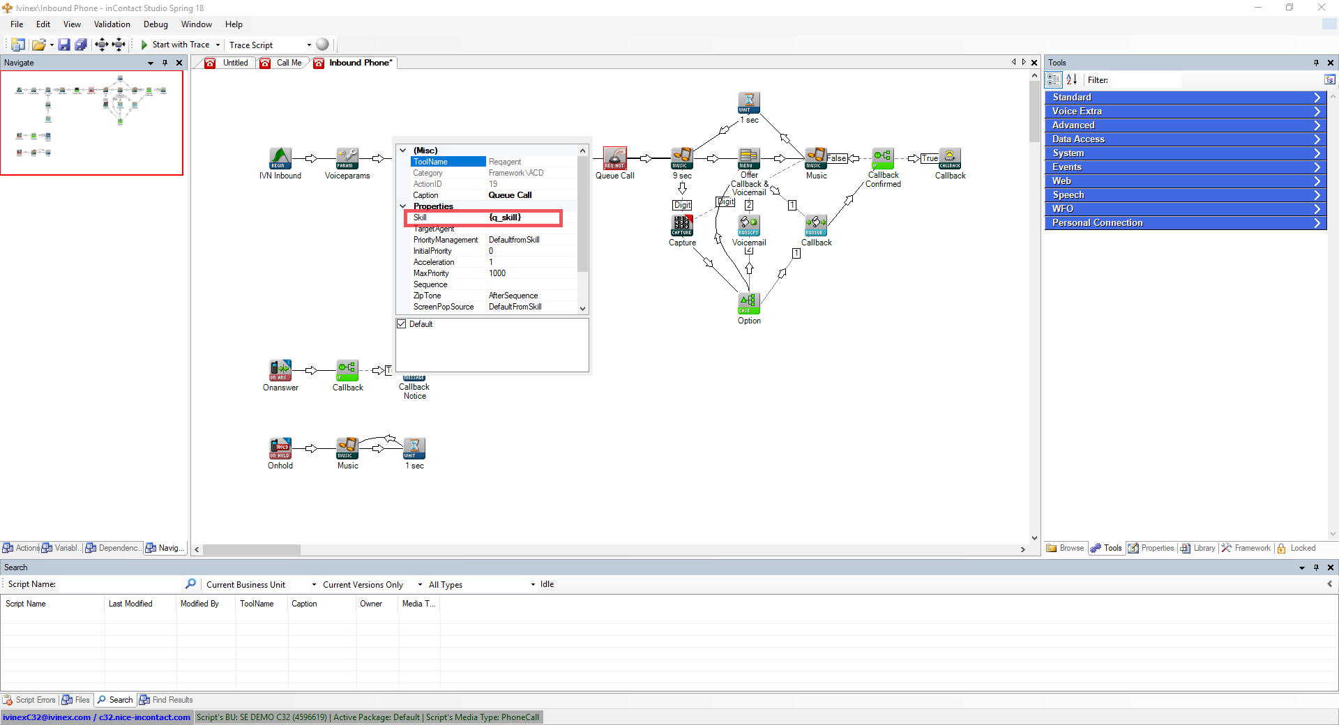Open the Start with Trace dropdown arrow

[x=218, y=45]
